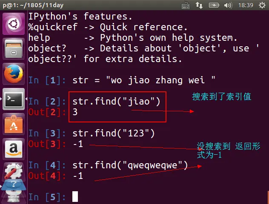
Task: Open Ubuntu Software Center icon
Action: (x=14, y=124)
